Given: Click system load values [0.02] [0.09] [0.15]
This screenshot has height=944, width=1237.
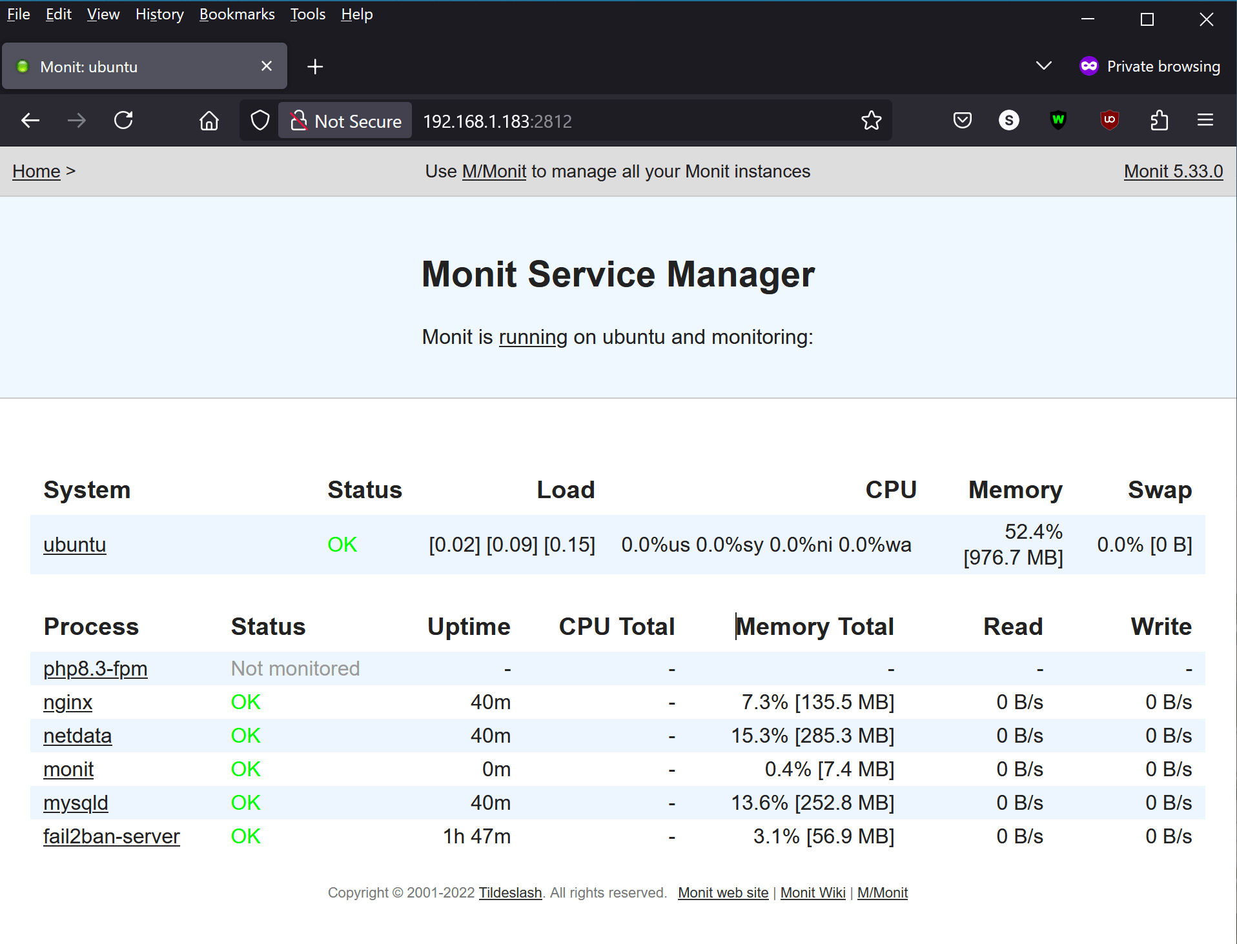Looking at the screenshot, I should (x=512, y=545).
